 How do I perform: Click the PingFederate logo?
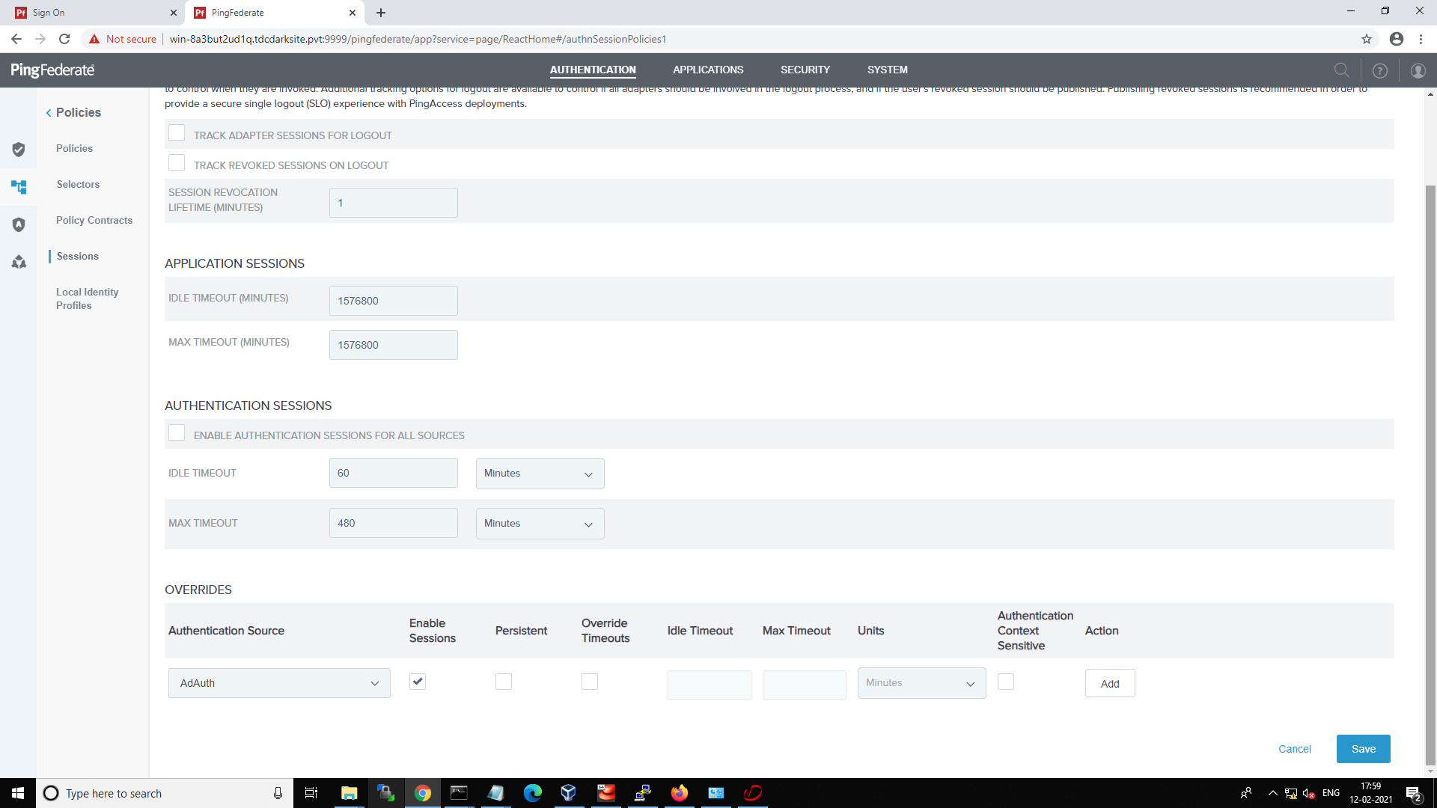[x=52, y=70]
